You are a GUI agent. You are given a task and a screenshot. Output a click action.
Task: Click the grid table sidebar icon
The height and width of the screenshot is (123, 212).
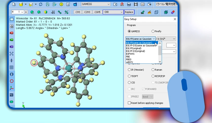point(11,67)
